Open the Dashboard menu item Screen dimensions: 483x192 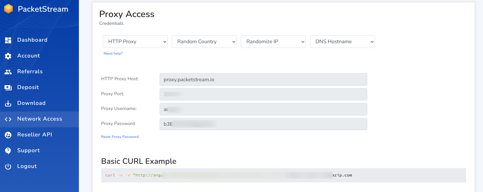pos(39,40)
